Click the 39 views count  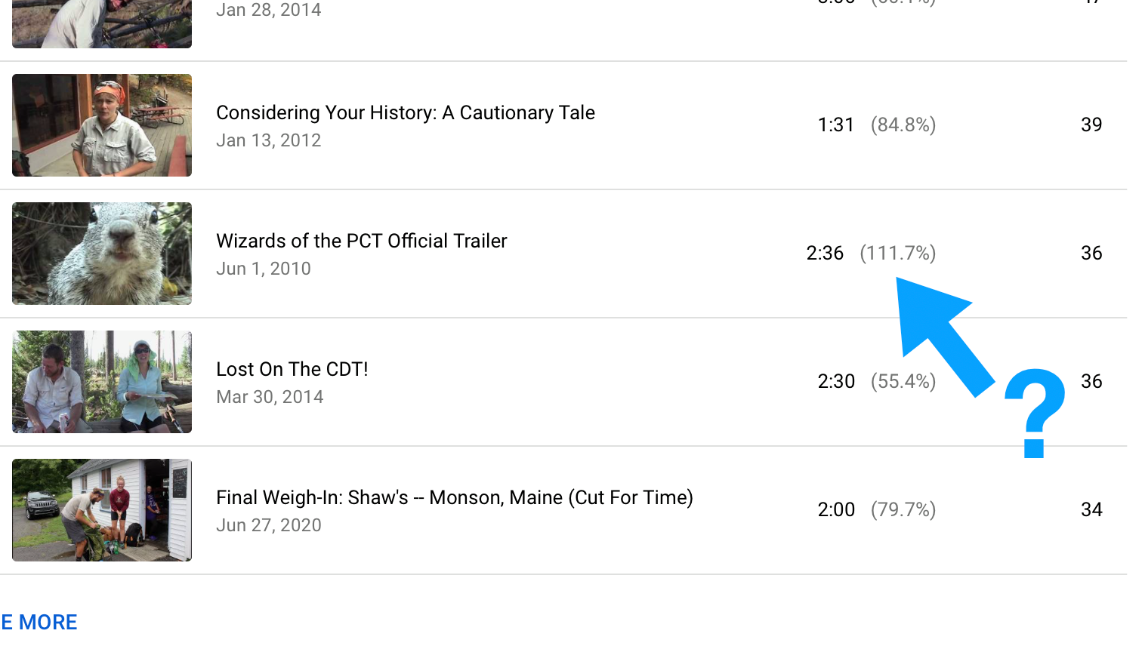[x=1091, y=125]
